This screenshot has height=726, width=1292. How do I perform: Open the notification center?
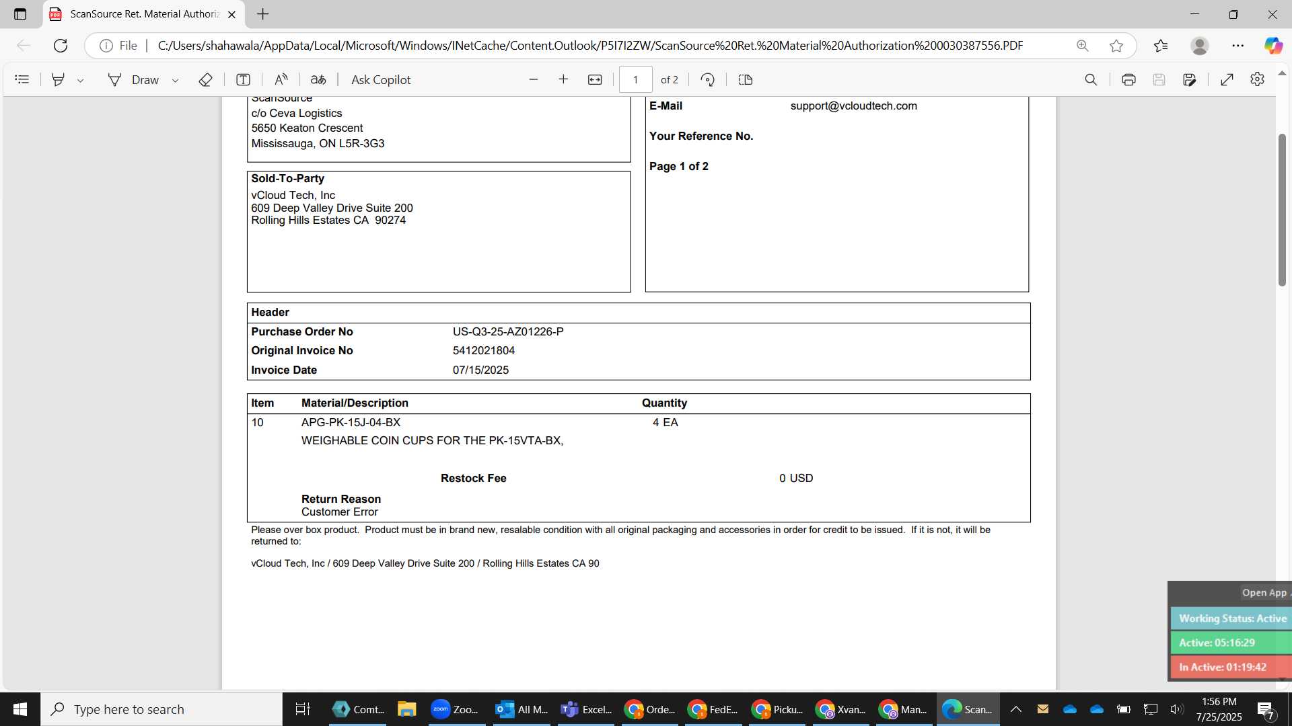point(1266,710)
